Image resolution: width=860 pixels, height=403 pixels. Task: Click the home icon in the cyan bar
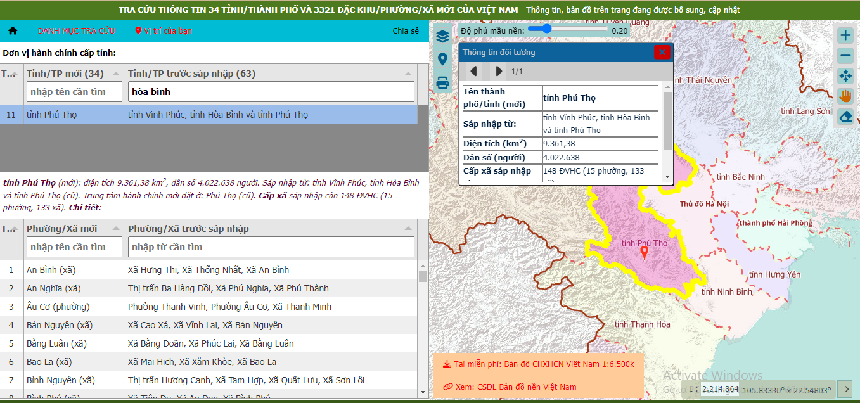[13, 30]
